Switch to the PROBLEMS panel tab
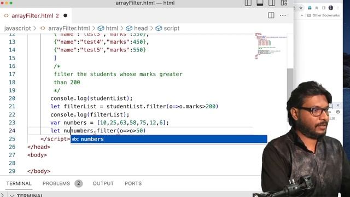This screenshot has height=197, width=350. [x=56, y=183]
